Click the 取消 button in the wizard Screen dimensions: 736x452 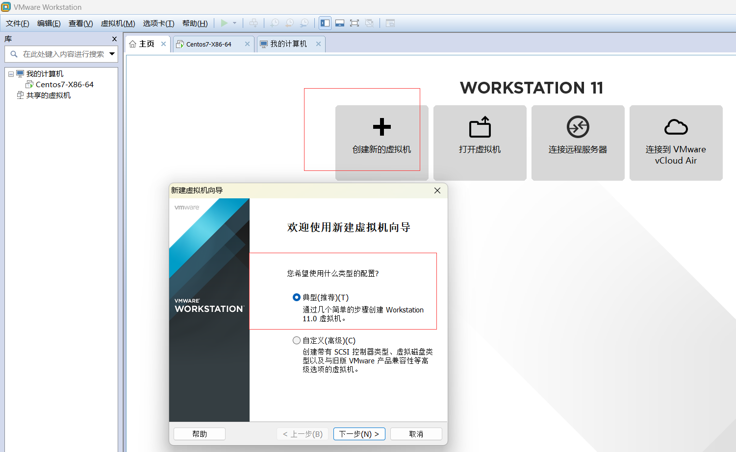(416, 434)
